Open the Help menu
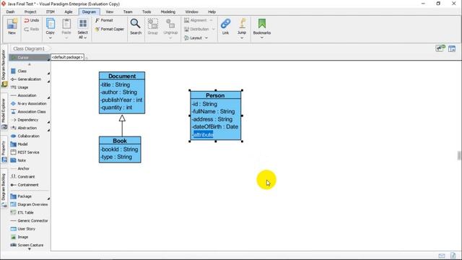Viewport: 462px width, 260px height. 212,12
